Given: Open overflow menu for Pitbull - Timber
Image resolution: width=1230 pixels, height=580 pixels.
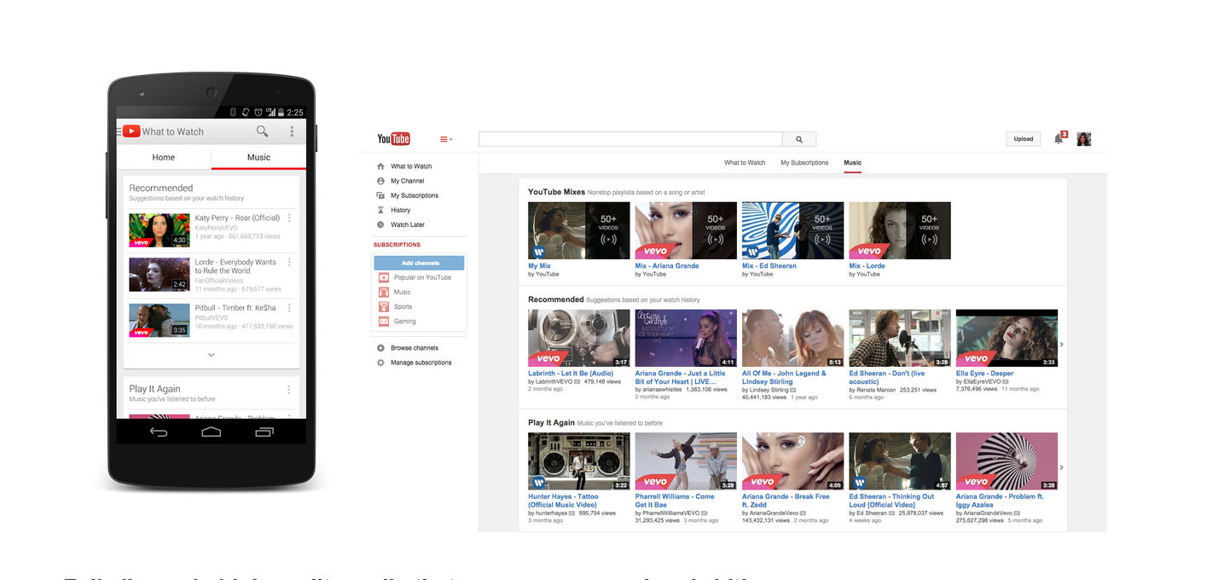Looking at the screenshot, I should [x=289, y=307].
